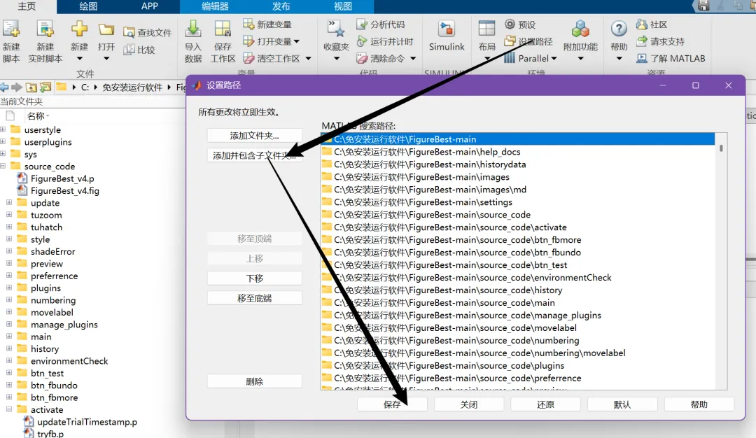756x438 pixels.
Task: Click Add-Ons (附加功能) icon
Action: click(x=580, y=29)
